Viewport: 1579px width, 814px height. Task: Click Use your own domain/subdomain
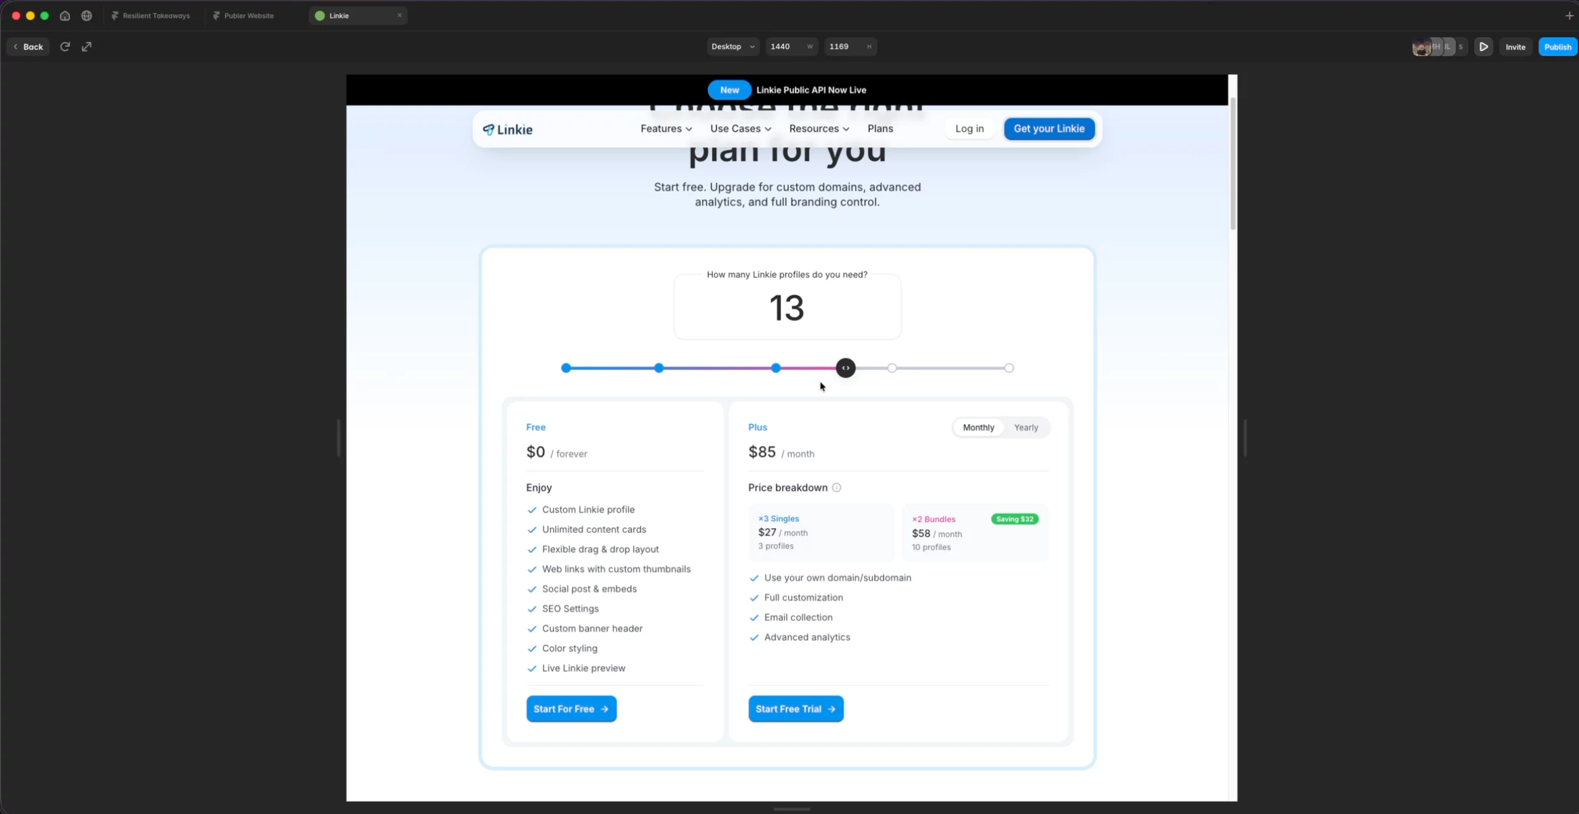pyautogui.click(x=837, y=578)
